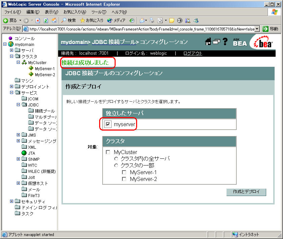Select クラスタ内の全サーバ radio button
Screen dimensions: 283x239
(116, 159)
